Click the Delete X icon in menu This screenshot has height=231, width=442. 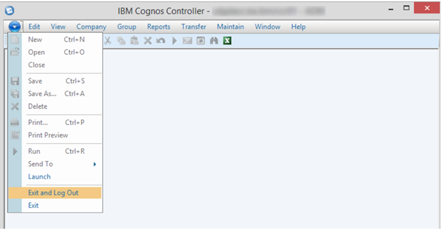[x=15, y=106]
